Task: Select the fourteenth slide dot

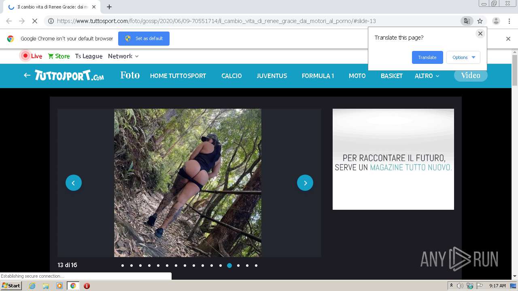Action: click(x=238, y=266)
